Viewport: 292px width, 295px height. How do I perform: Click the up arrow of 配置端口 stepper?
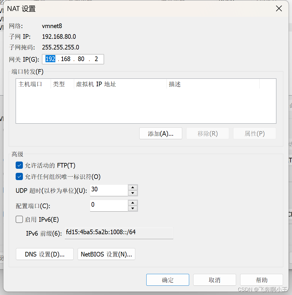pos(133,203)
